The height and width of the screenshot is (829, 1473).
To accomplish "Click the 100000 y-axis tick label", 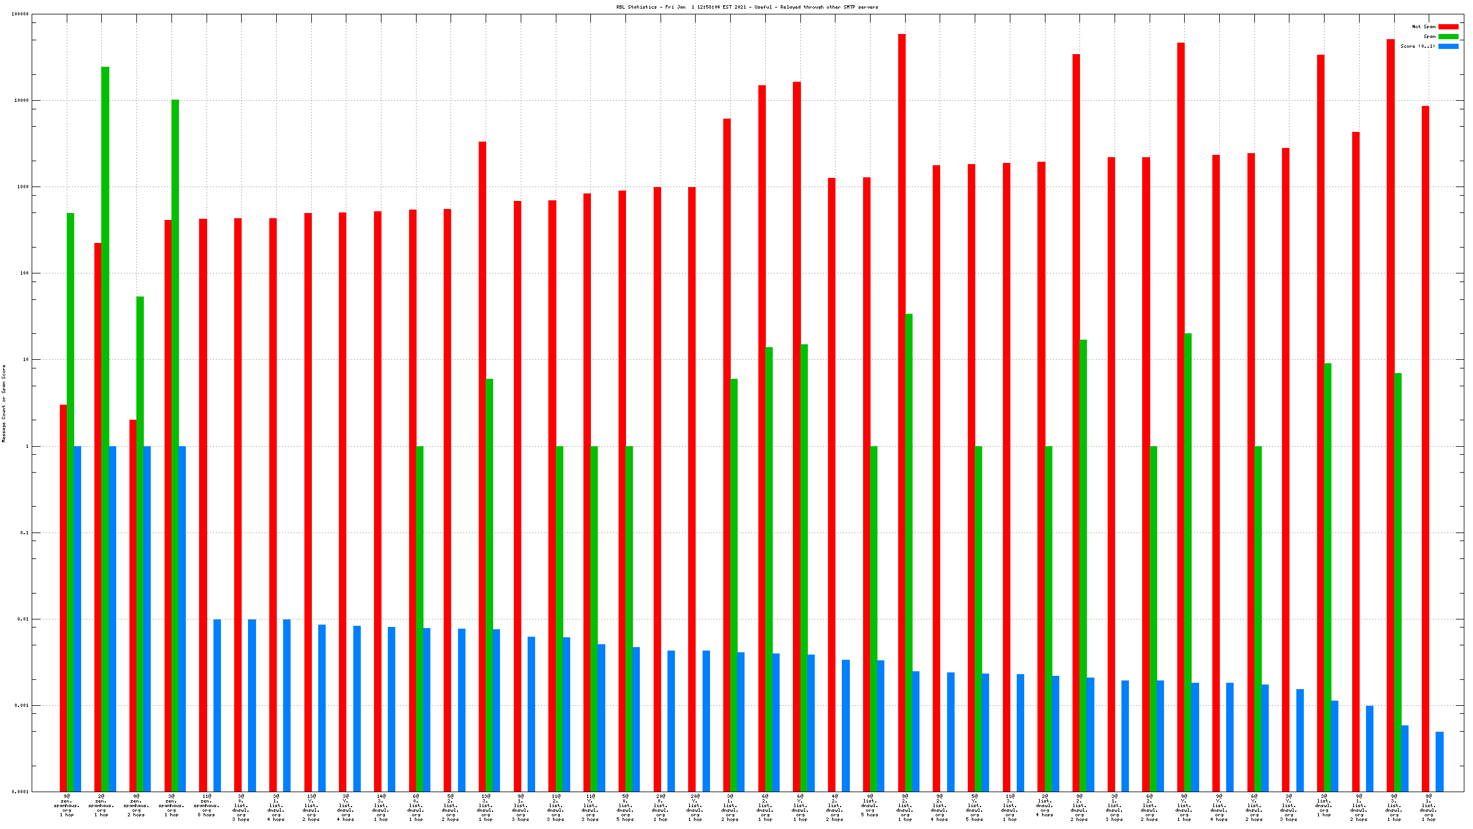I will tap(20, 14).
